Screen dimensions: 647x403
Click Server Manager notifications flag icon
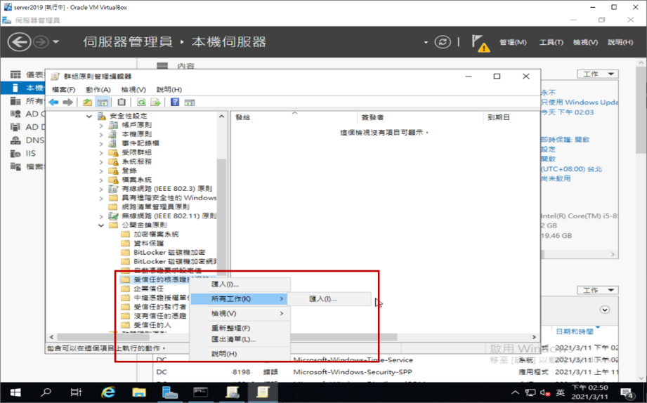click(x=480, y=42)
